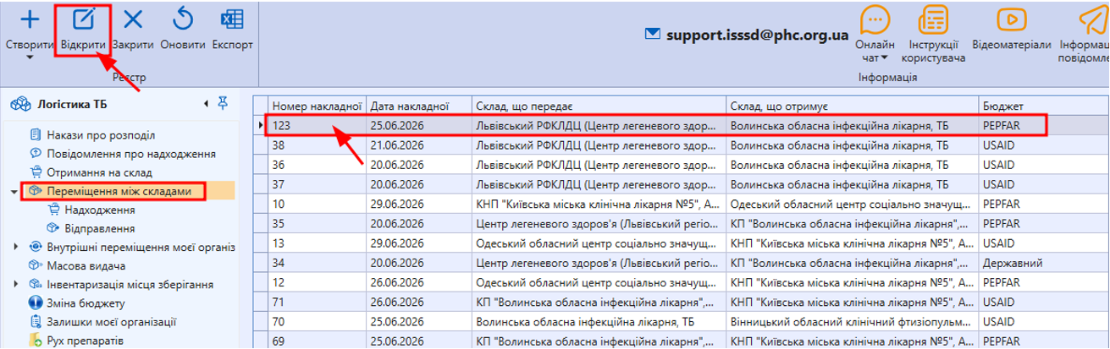Image resolution: width=1110 pixels, height=349 pixels.
Task: Click Вінницький обласний клінічний фтизіопульм cell
Action: (853, 321)
